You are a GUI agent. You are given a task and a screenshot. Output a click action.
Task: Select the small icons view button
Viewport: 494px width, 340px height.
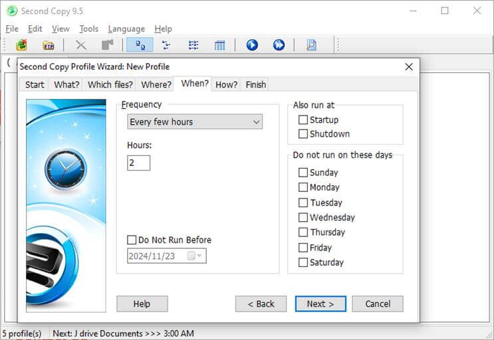click(x=166, y=45)
